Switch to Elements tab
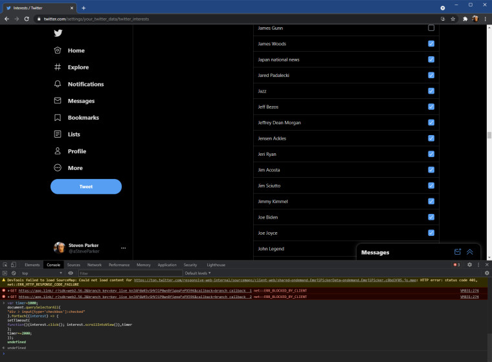The image size is (492, 362). click(x=32, y=265)
